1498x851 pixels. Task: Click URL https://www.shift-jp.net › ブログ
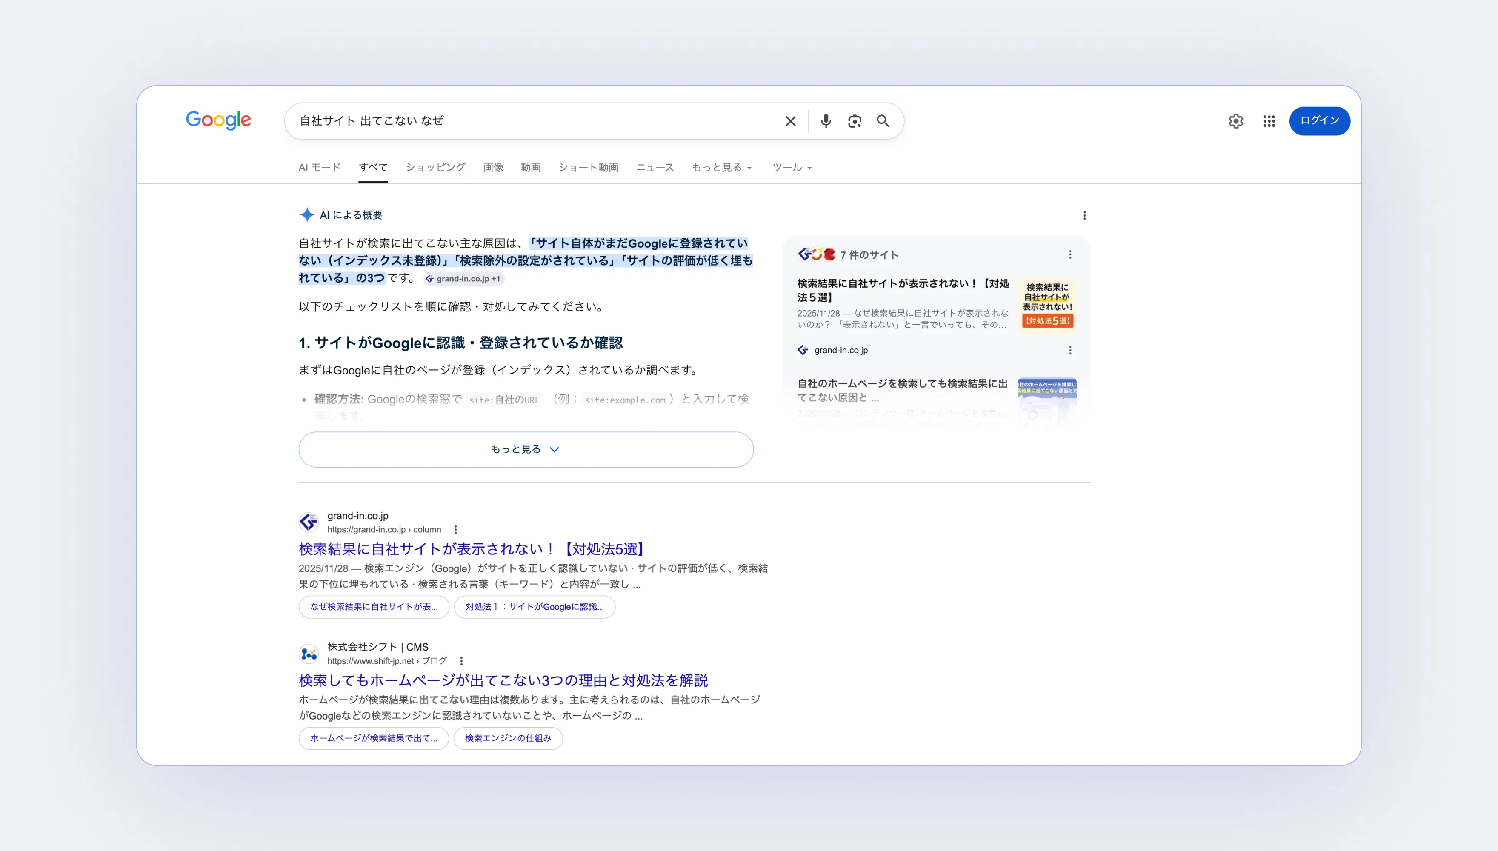click(387, 661)
